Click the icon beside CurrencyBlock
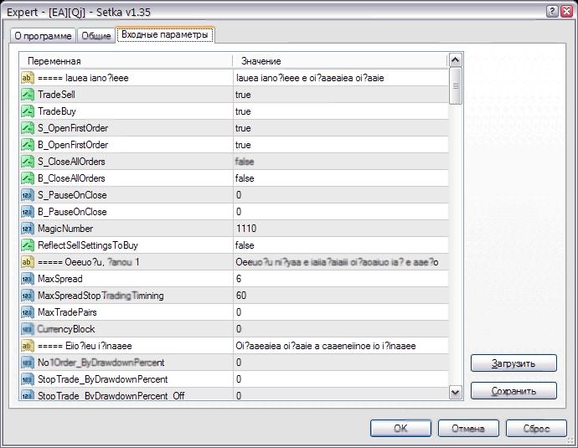This screenshot has height=448, width=578. coord(28,329)
